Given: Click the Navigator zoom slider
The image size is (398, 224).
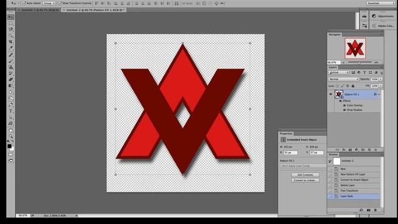Looking at the screenshot, I should pyautogui.click(x=359, y=62).
